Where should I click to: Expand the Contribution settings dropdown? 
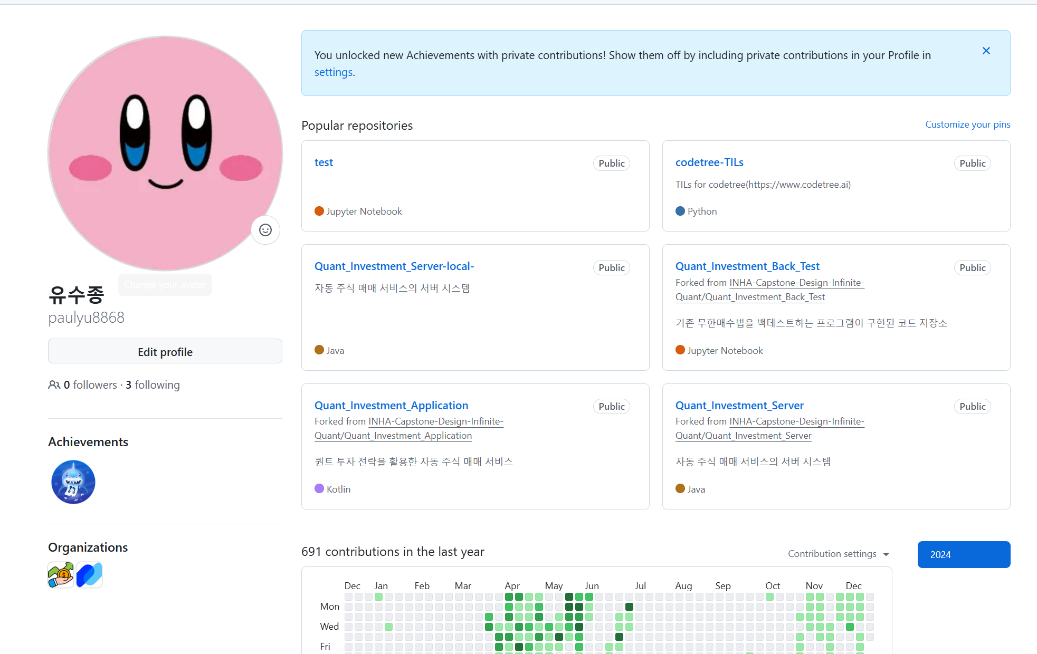pos(838,554)
